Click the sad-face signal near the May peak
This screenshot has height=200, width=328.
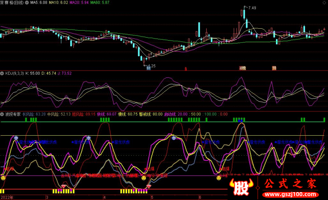[x=173, y=138]
